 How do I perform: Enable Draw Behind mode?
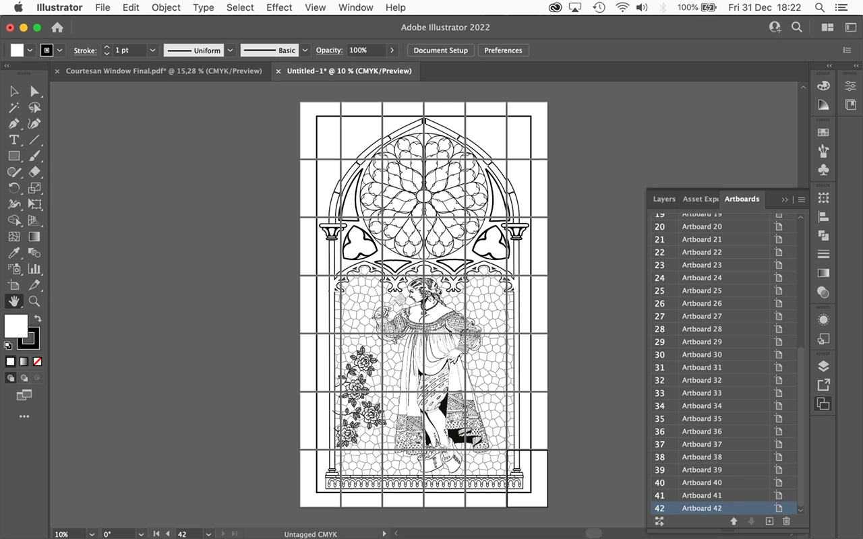(x=24, y=378)
